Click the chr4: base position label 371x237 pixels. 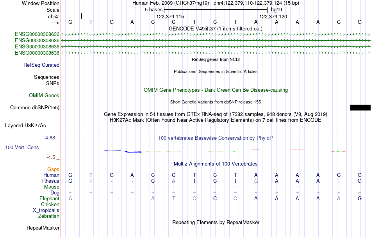[54, 16]
